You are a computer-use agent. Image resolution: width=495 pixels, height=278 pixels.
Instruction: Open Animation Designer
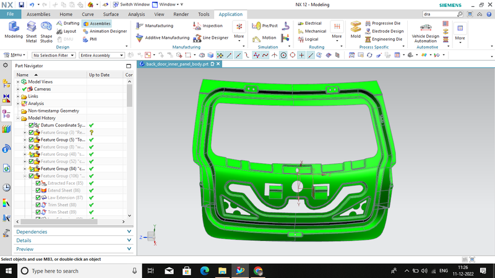pos(105,32)
